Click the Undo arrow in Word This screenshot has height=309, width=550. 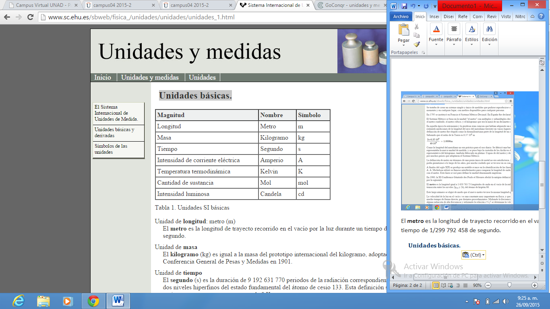pyautogui.click(x=413, y=6)
